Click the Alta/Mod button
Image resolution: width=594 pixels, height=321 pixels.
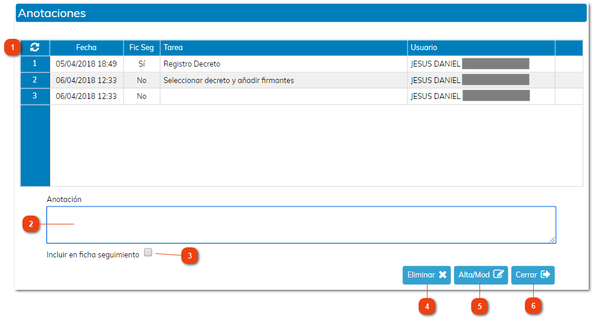(481, 275)
